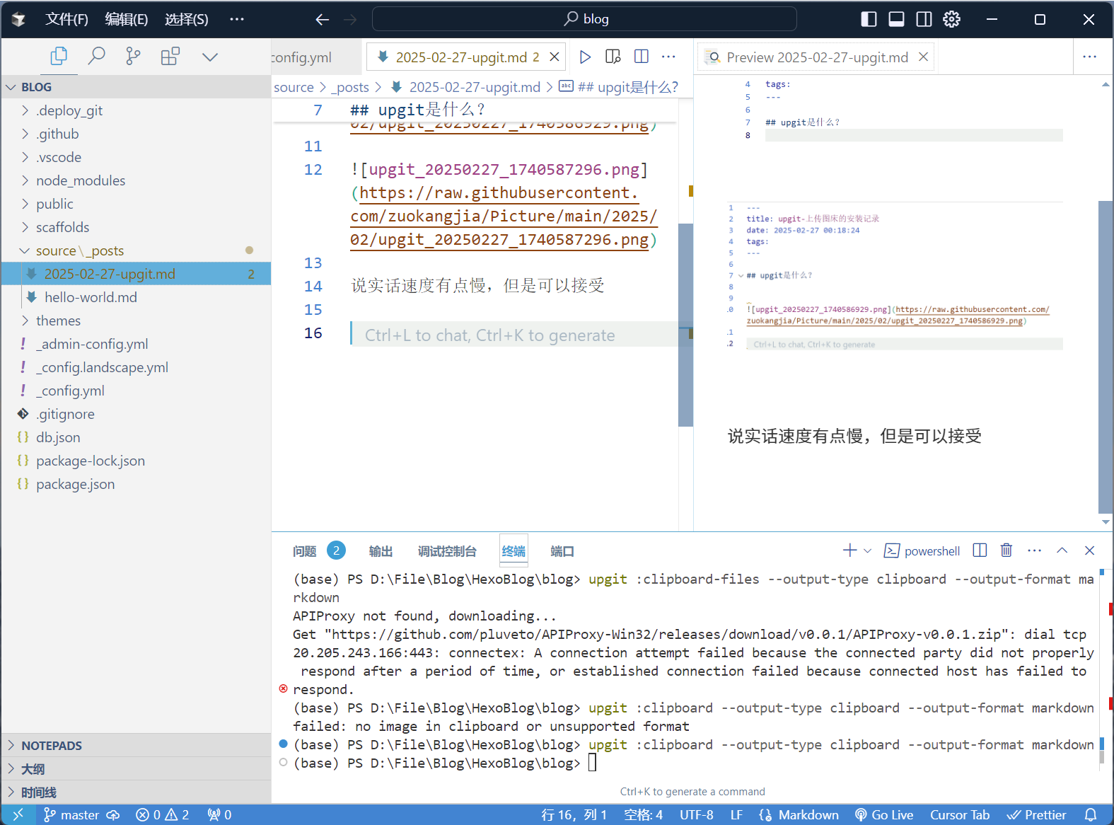Create a new terminal with the plus icon
Screen dimensions: 1114x825
click(x=850, y=550)
